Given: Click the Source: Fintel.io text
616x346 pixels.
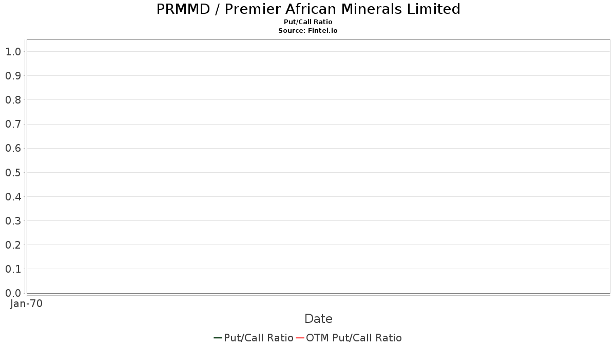Looking at the screenshot, I should pyautogui.click(x=308, y=31).
